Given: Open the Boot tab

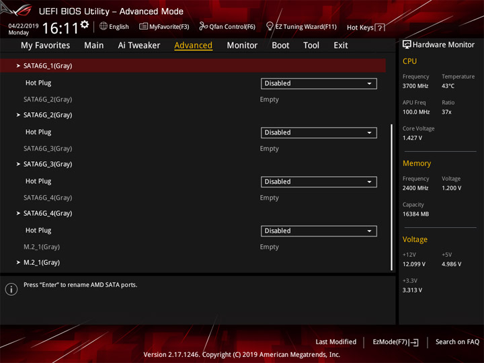Looking at the screenshot, I should (x=280, y=46).
